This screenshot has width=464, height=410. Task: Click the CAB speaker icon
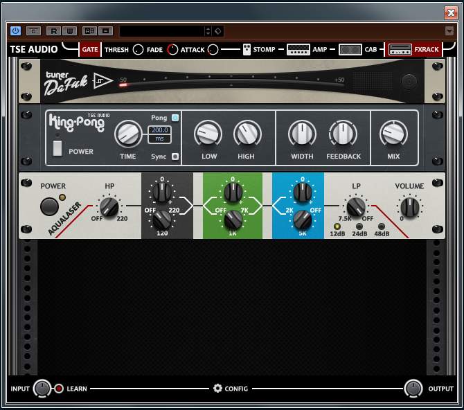[x=350, y=49]
